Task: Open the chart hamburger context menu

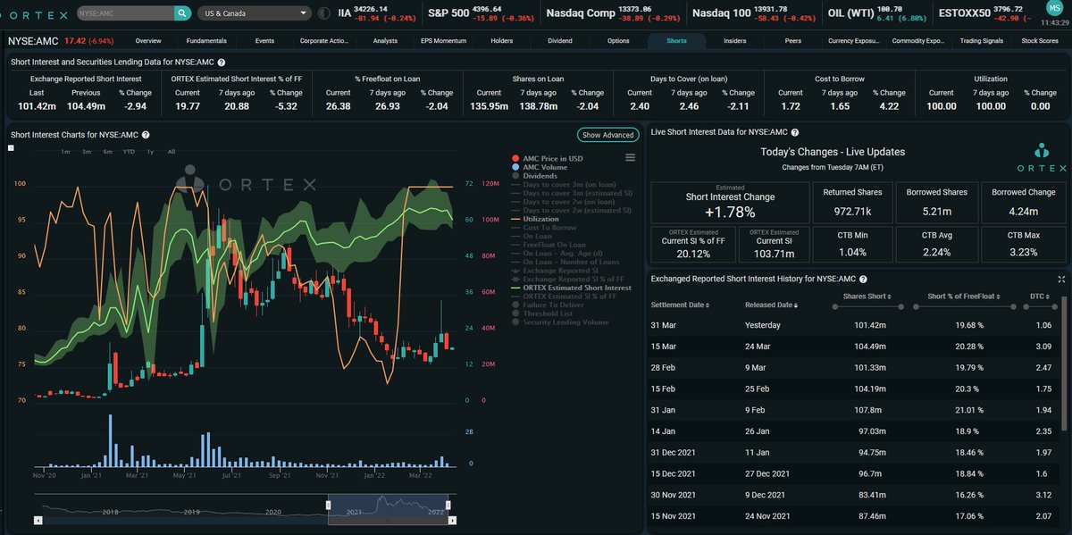Action: coord(630,157)
